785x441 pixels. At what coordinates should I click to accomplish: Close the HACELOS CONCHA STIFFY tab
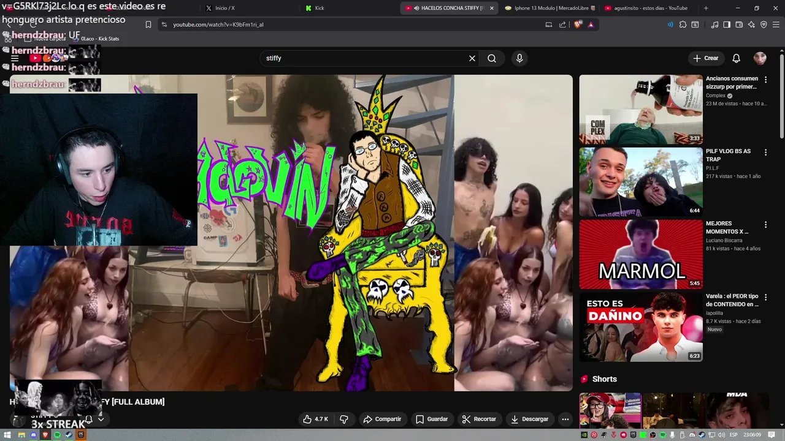(492, 8)
